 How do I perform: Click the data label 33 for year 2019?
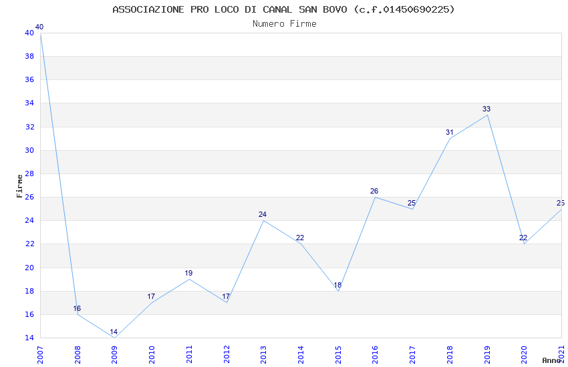pyautogui.click(x=486, y=109)
